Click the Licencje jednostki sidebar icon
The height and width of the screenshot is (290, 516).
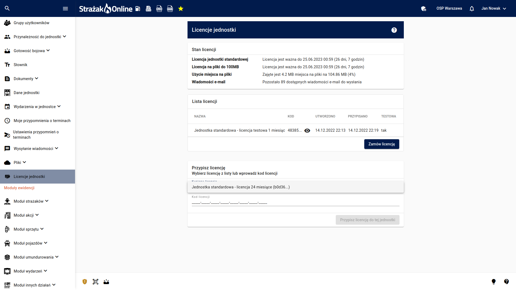(x=7, y=177)
